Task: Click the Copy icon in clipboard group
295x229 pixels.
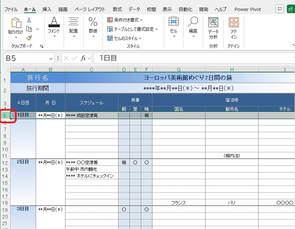Action: click(29, 29)
